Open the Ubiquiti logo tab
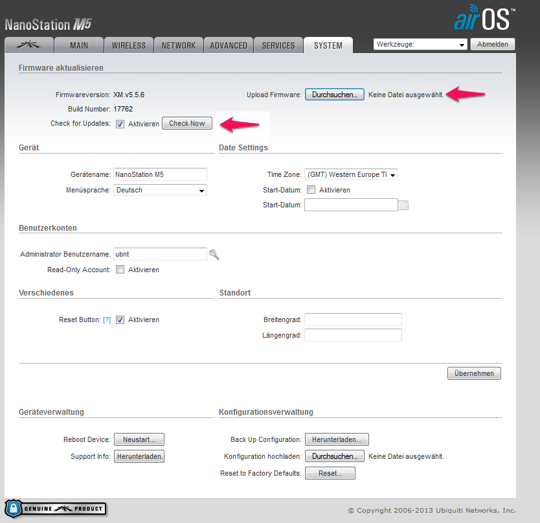The image size is (540, 523). click(x=29, y=45)
